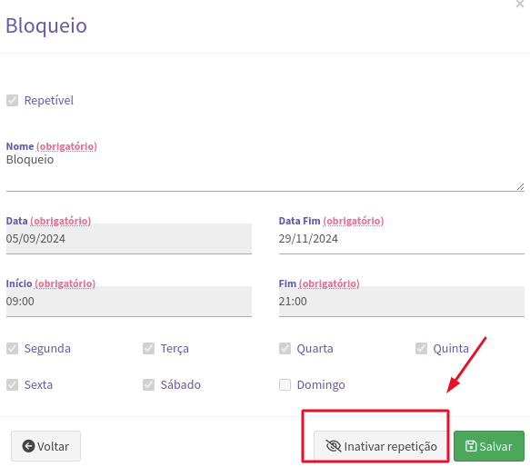
Task: Close the Bloqueio dialog with the X
Action: [520, 4]
